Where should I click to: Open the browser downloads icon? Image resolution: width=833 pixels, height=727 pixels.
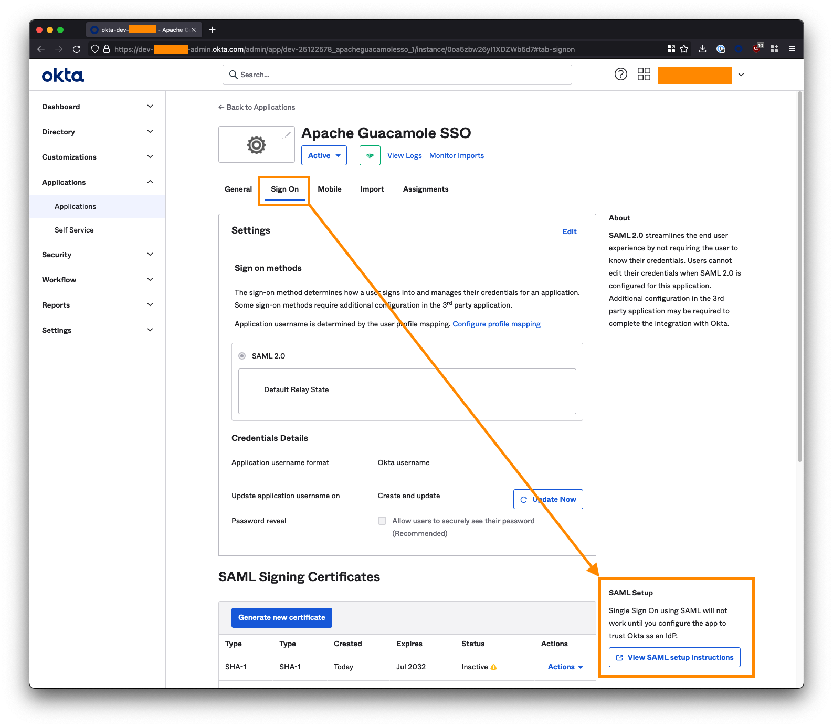(x=702, y=49)
